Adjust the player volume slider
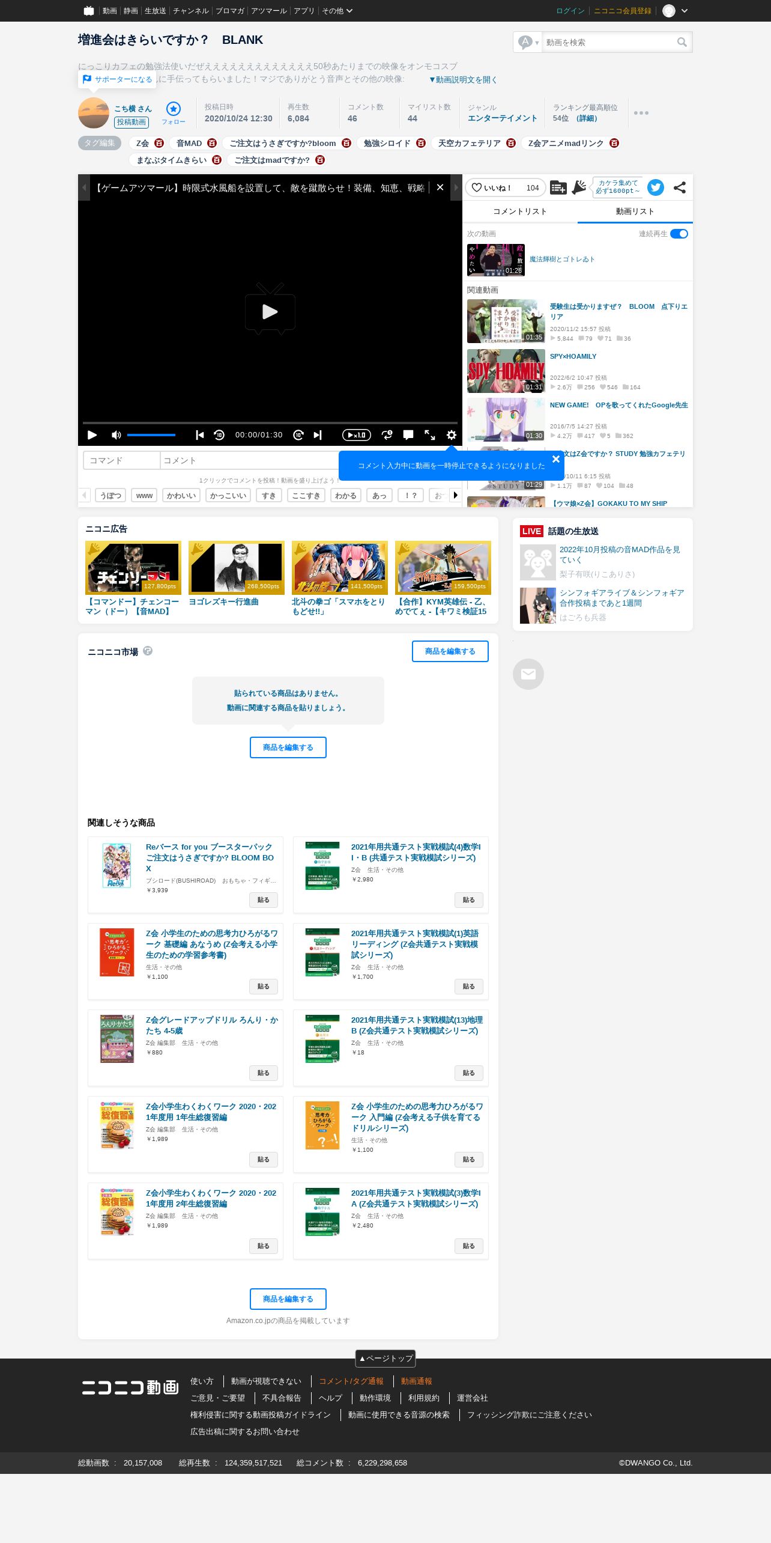This screenshot has width=771, height=1543. coord(151,435)
